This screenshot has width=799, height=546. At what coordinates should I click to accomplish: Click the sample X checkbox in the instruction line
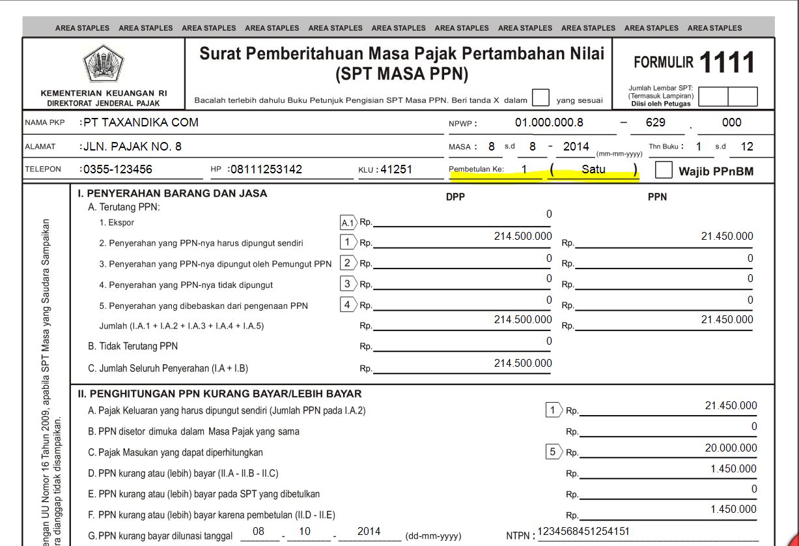pyautogui.click(x=540, y=98)
